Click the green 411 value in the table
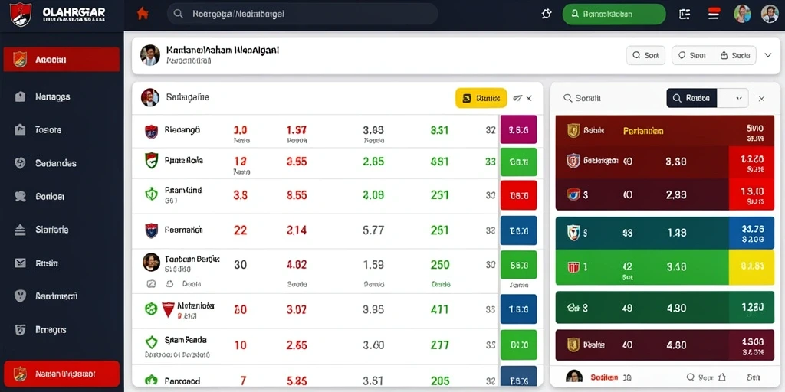 439,309
